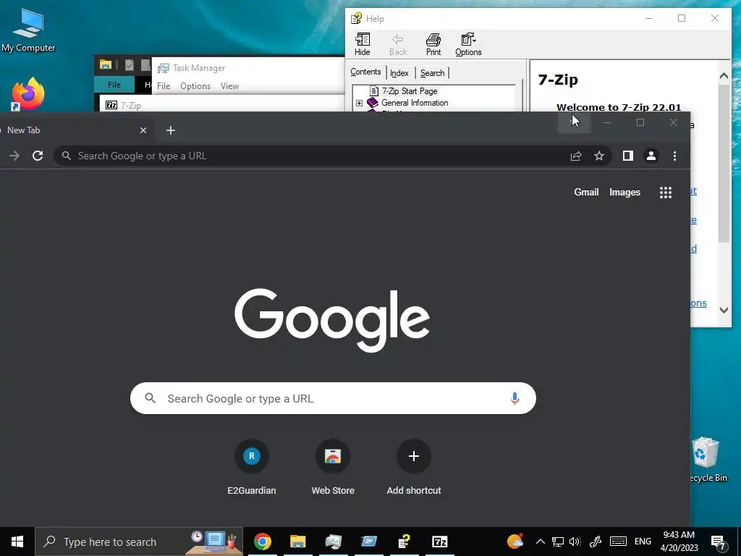Click the Chrome address bar

(321, 156)
